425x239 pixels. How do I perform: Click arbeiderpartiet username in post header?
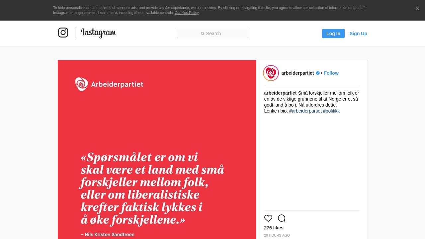(x=297, y=73)
